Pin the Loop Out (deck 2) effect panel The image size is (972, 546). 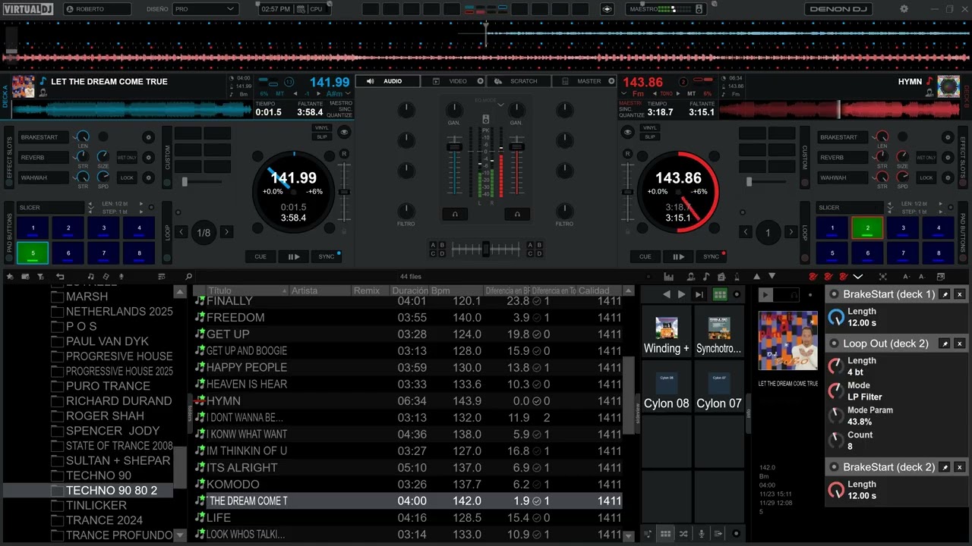(945, 344)
